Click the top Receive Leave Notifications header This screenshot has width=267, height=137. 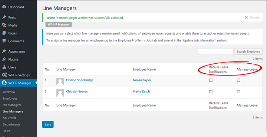coord(219,69)
